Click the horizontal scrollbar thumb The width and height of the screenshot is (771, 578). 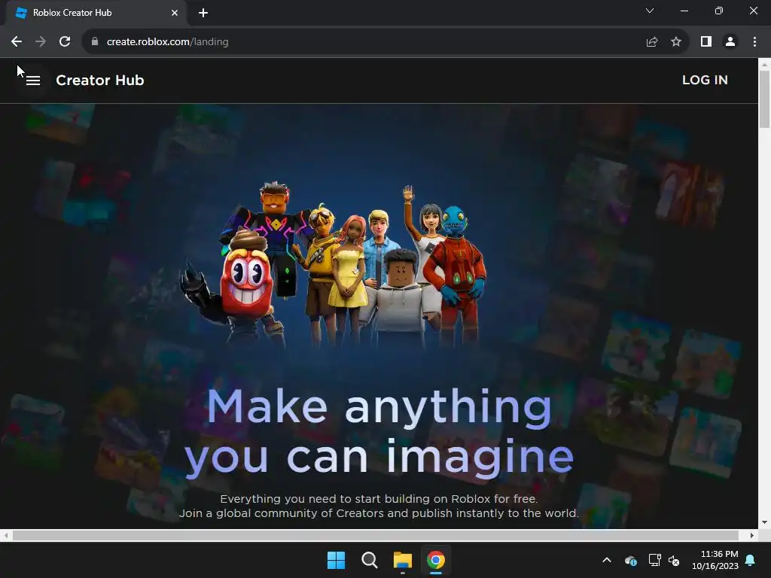376,535
